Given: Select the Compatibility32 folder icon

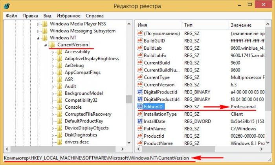Looking at the screenshot, I should [59, 100].
